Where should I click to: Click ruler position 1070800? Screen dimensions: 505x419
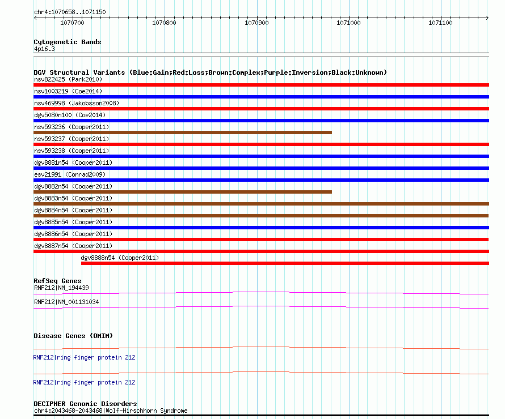[x=164, y=23]
